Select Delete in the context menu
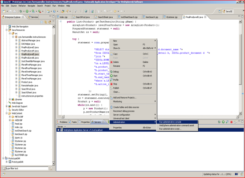245x178 pixels. (x=133, y=62)
